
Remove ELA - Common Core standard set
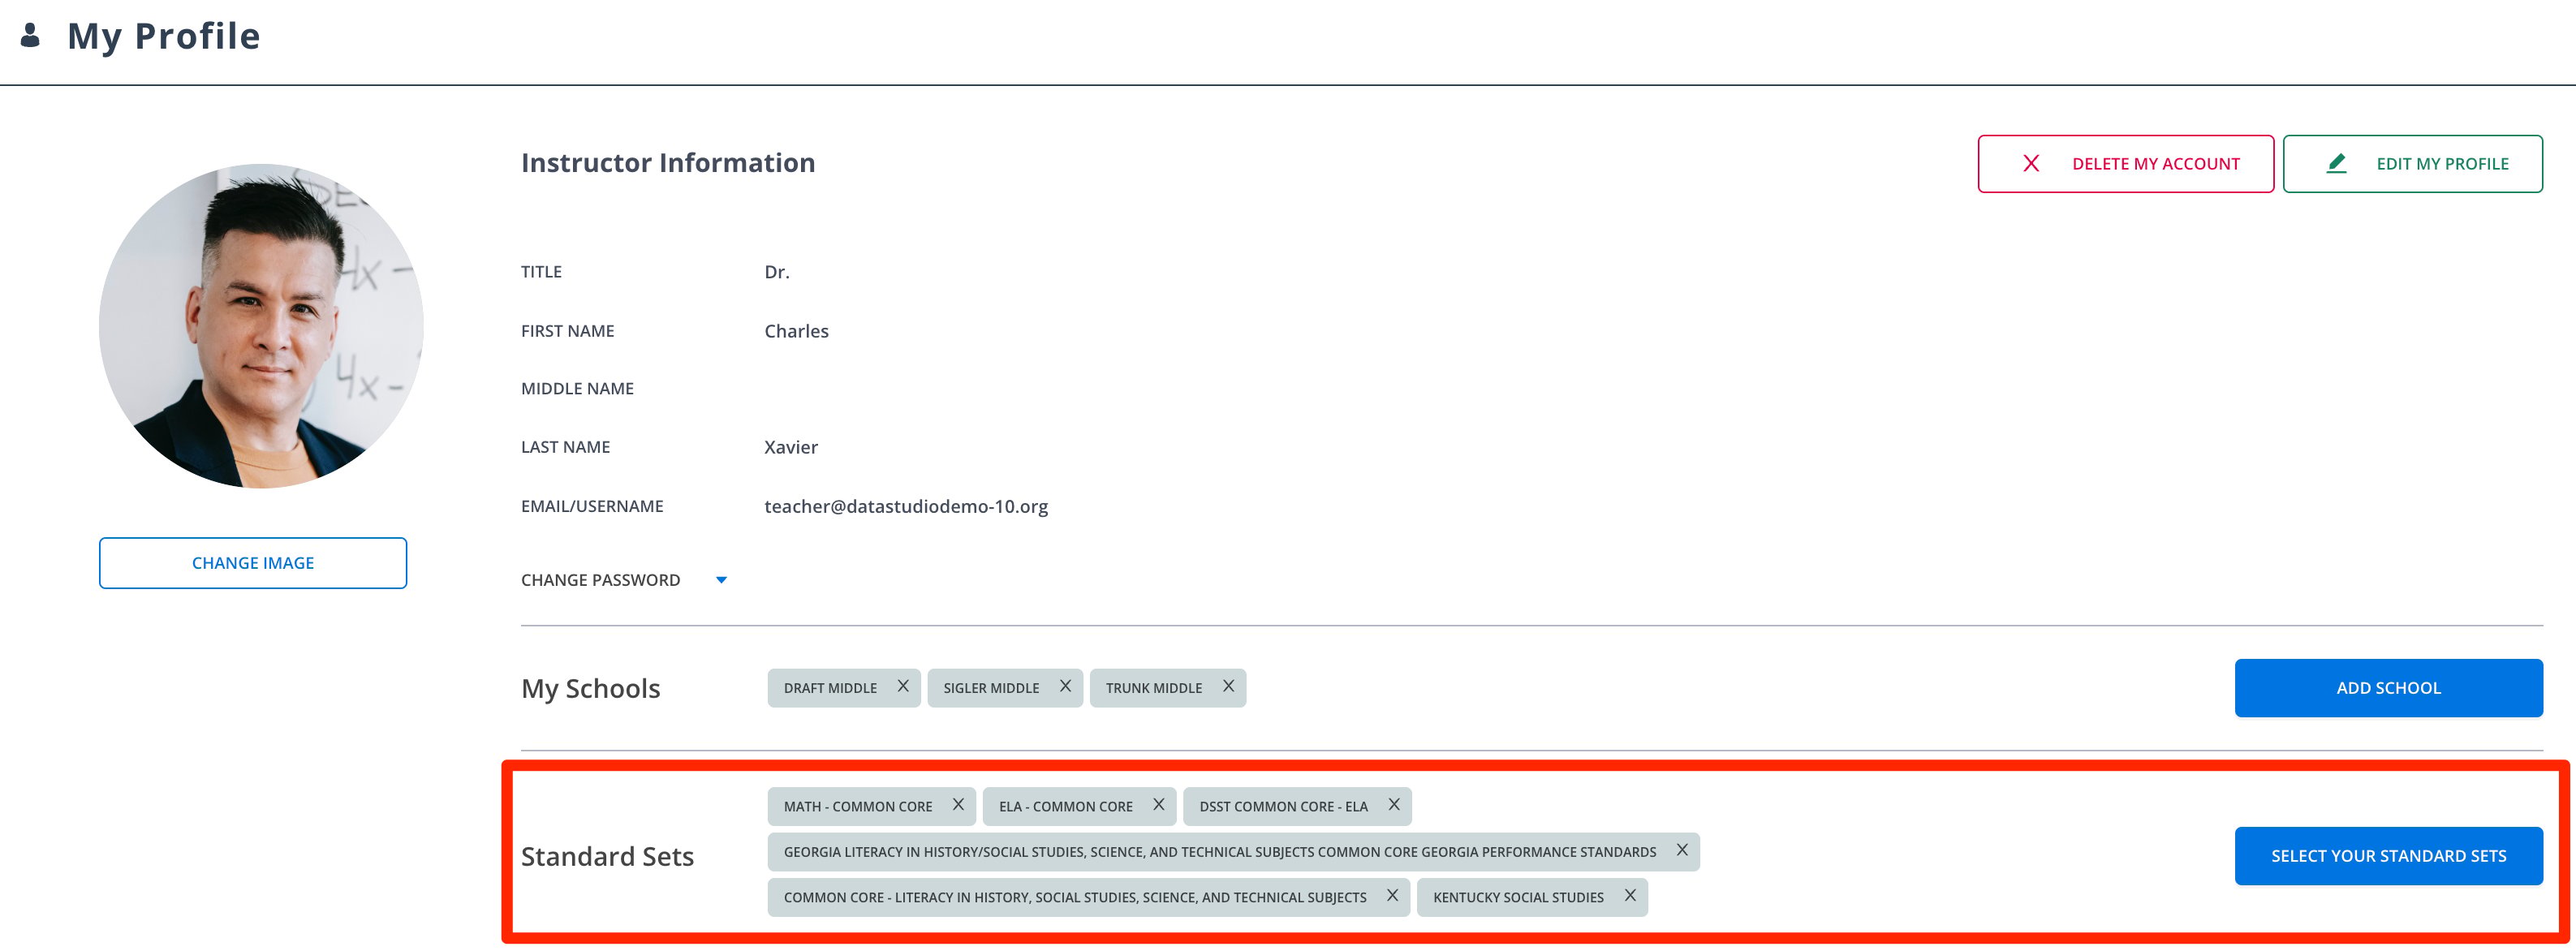1158,805
